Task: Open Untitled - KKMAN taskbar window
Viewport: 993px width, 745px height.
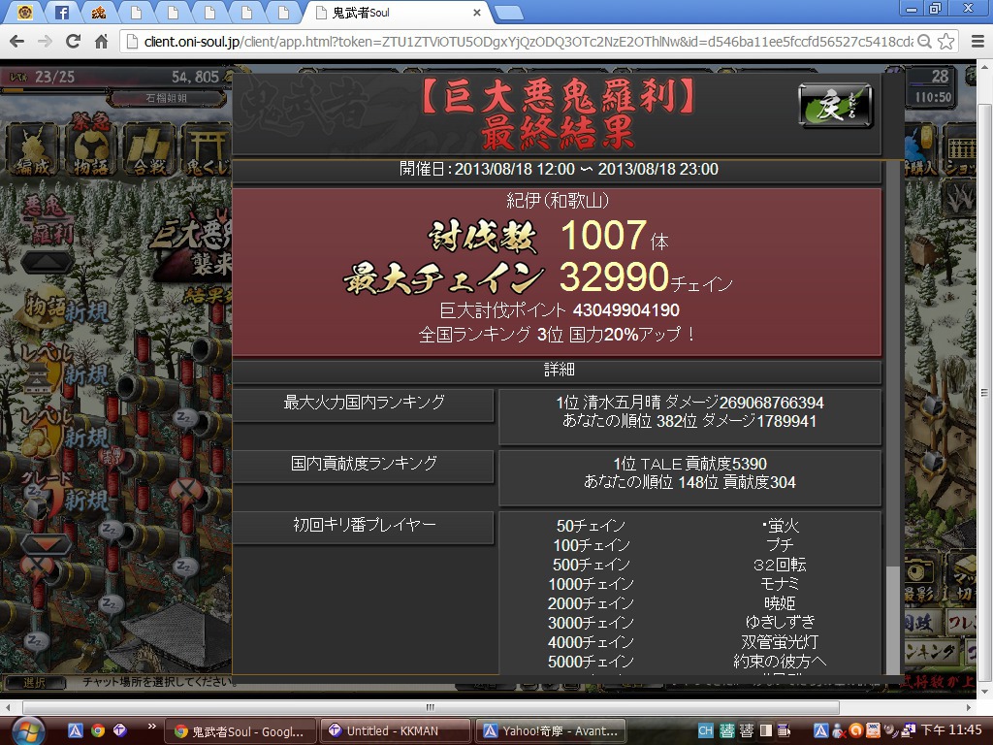Action: tap(396, 731)
